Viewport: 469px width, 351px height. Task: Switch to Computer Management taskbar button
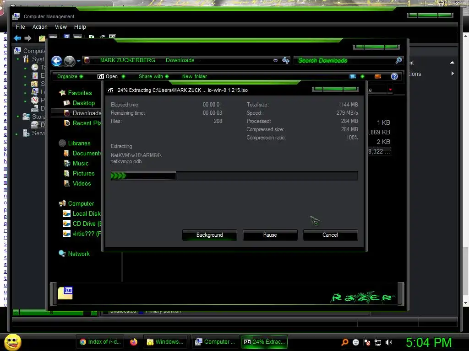(x=215, y=342)
